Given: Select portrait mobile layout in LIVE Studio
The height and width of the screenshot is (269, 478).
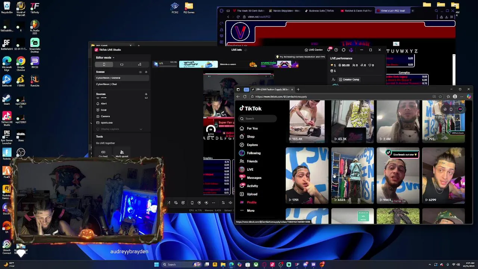Looking at the screenshot, I should [104, 64].
